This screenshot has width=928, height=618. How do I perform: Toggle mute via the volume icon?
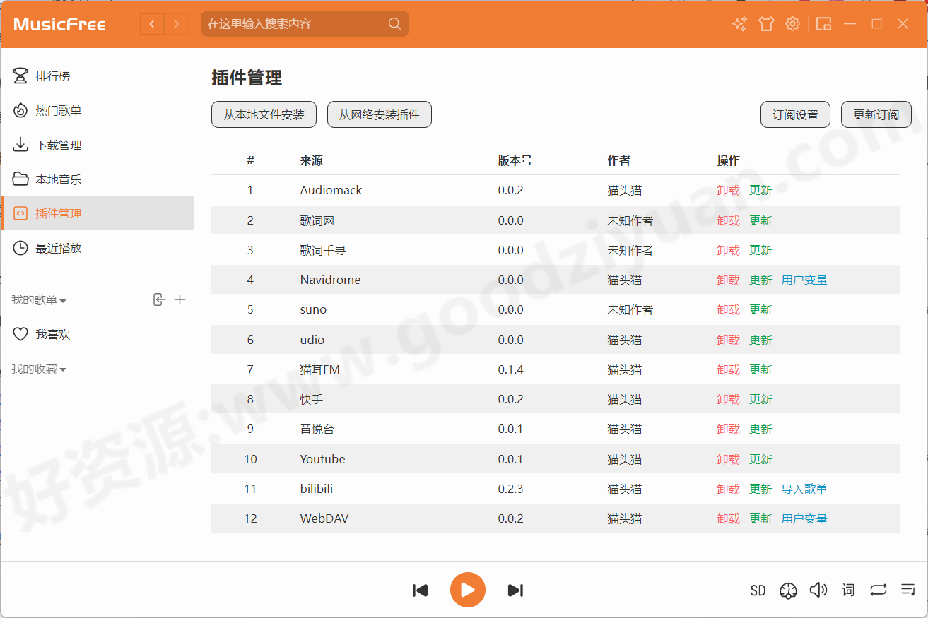pos(818,590)
